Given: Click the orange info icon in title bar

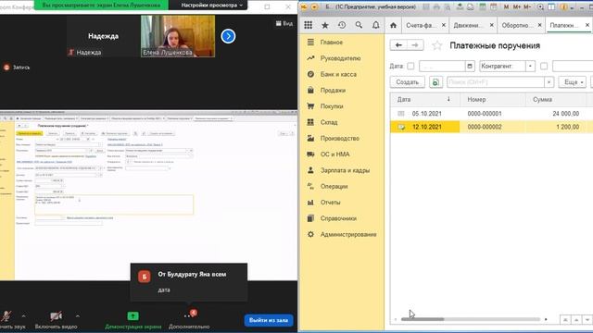Looking at the screenshot, I should click(x=563, y=6).
